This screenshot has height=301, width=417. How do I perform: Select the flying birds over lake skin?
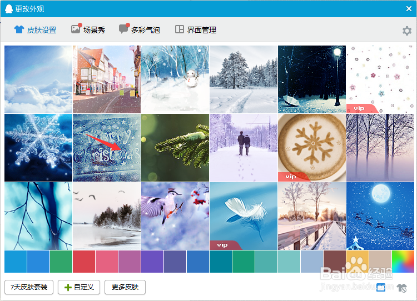click(x=107, y=216)
